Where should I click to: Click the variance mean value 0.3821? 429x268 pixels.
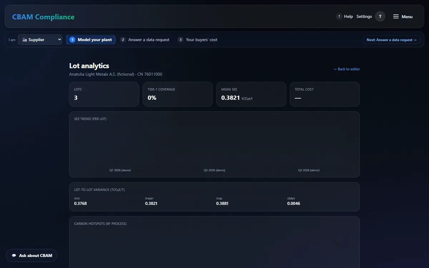click(x=151, y=203)
